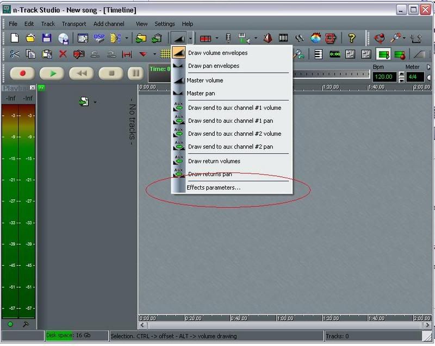Start playback with the green play button

pos(52,73)
